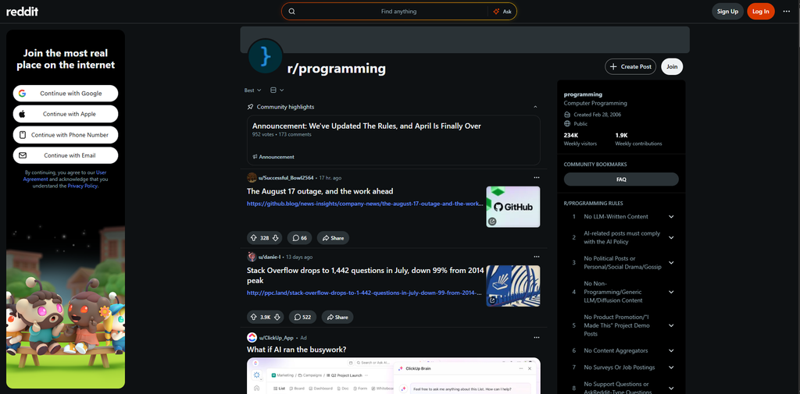Share the Stack Overflow drops post

click(337, 317)
